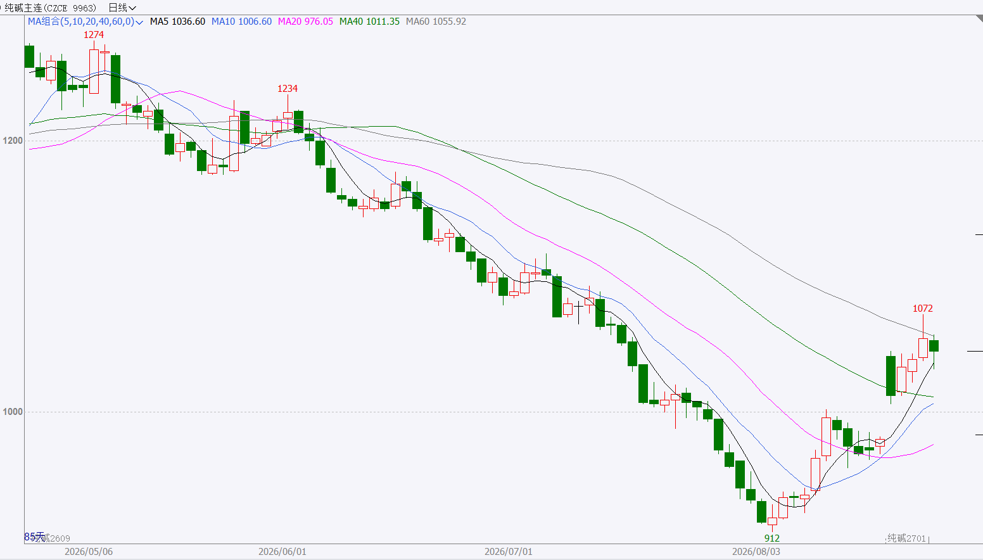Select the MA20 976.05 legend value
The image size is (983, 560).
[x=305, y=22]
